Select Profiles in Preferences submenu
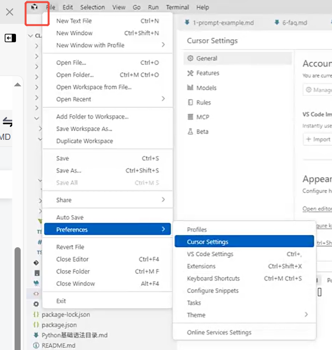Viewport: 332px width, 350px height. tap(244, 229)
